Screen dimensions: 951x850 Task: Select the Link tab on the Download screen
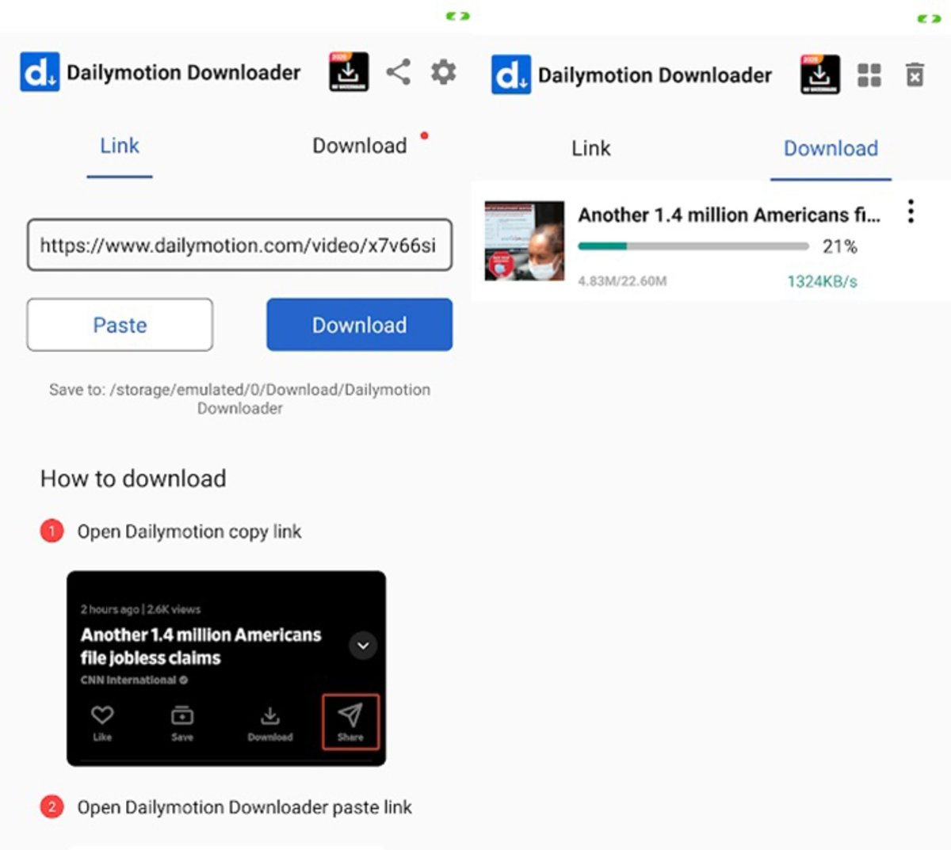pyautogui.click(x=590, y=148)
